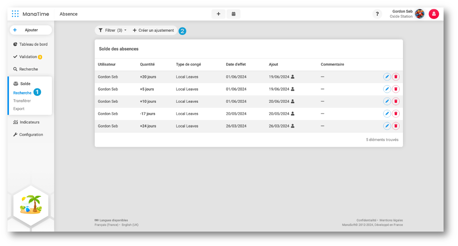458x246 pixels.
Task: Select Transférer under Solde
Action: [22, 100]
